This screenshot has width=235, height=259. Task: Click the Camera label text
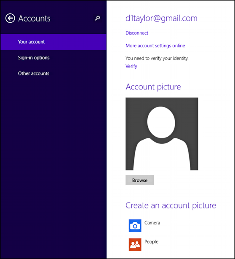(x=152, y=223)
